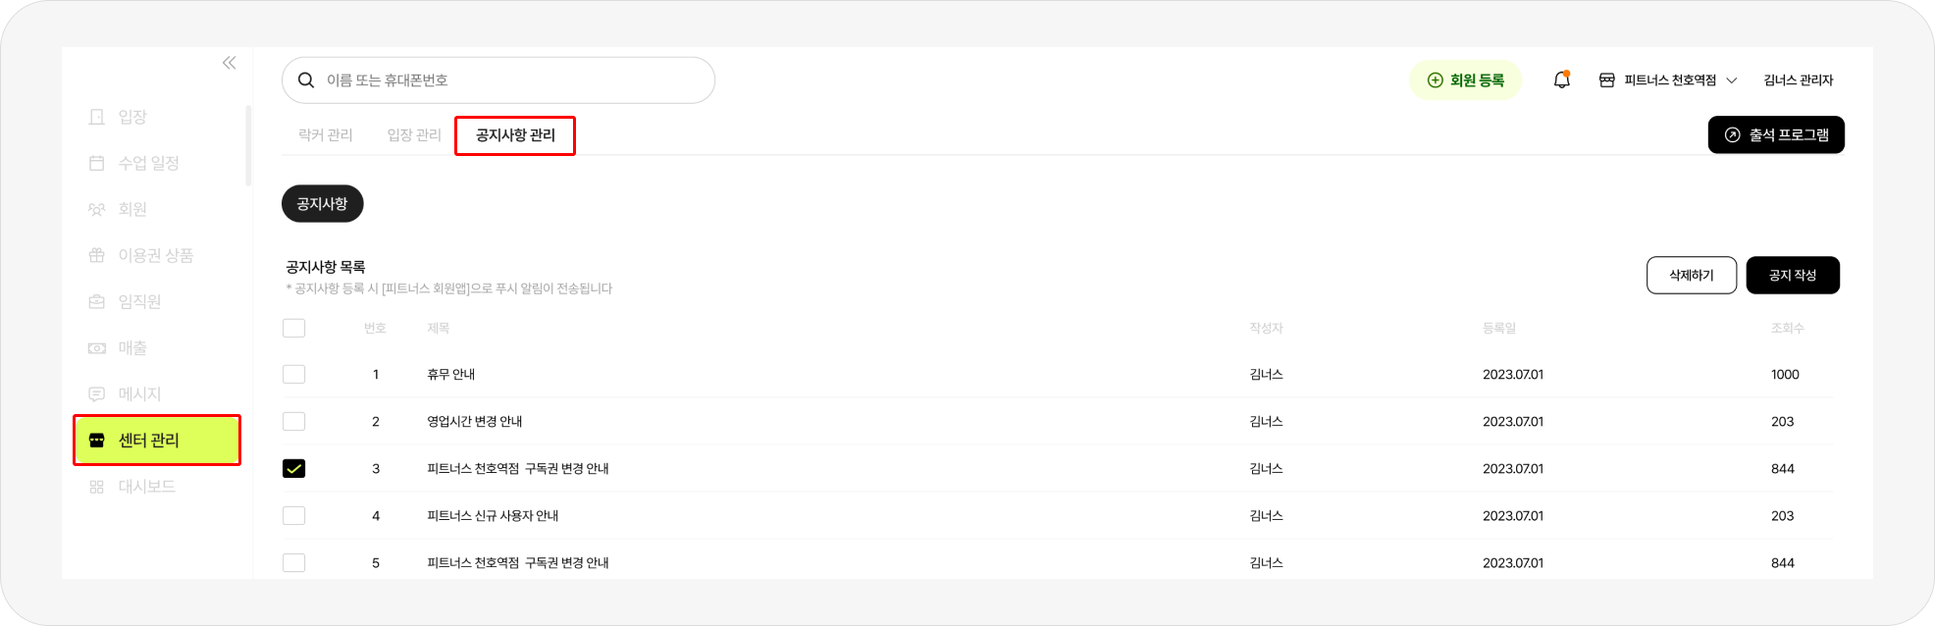
Task: Open 매출 money icon in sidebar
Action: (96, 347)
